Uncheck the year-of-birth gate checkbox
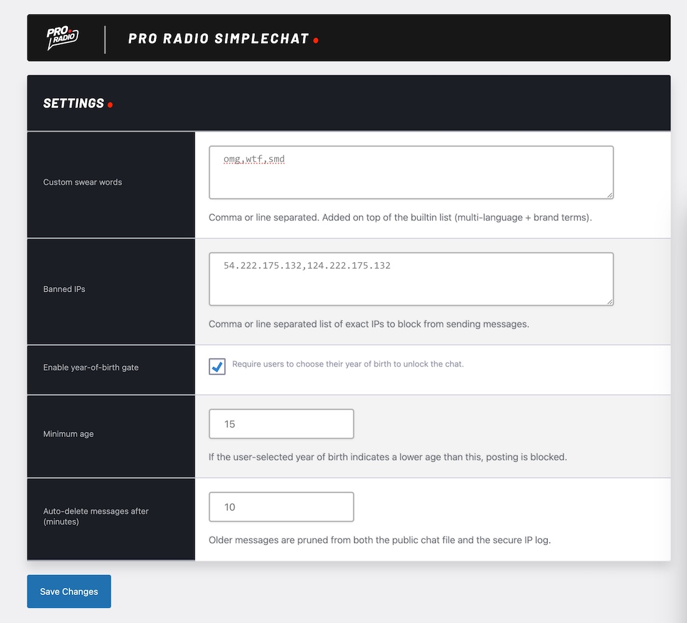 pyautogui.click(x=217, y=367)
